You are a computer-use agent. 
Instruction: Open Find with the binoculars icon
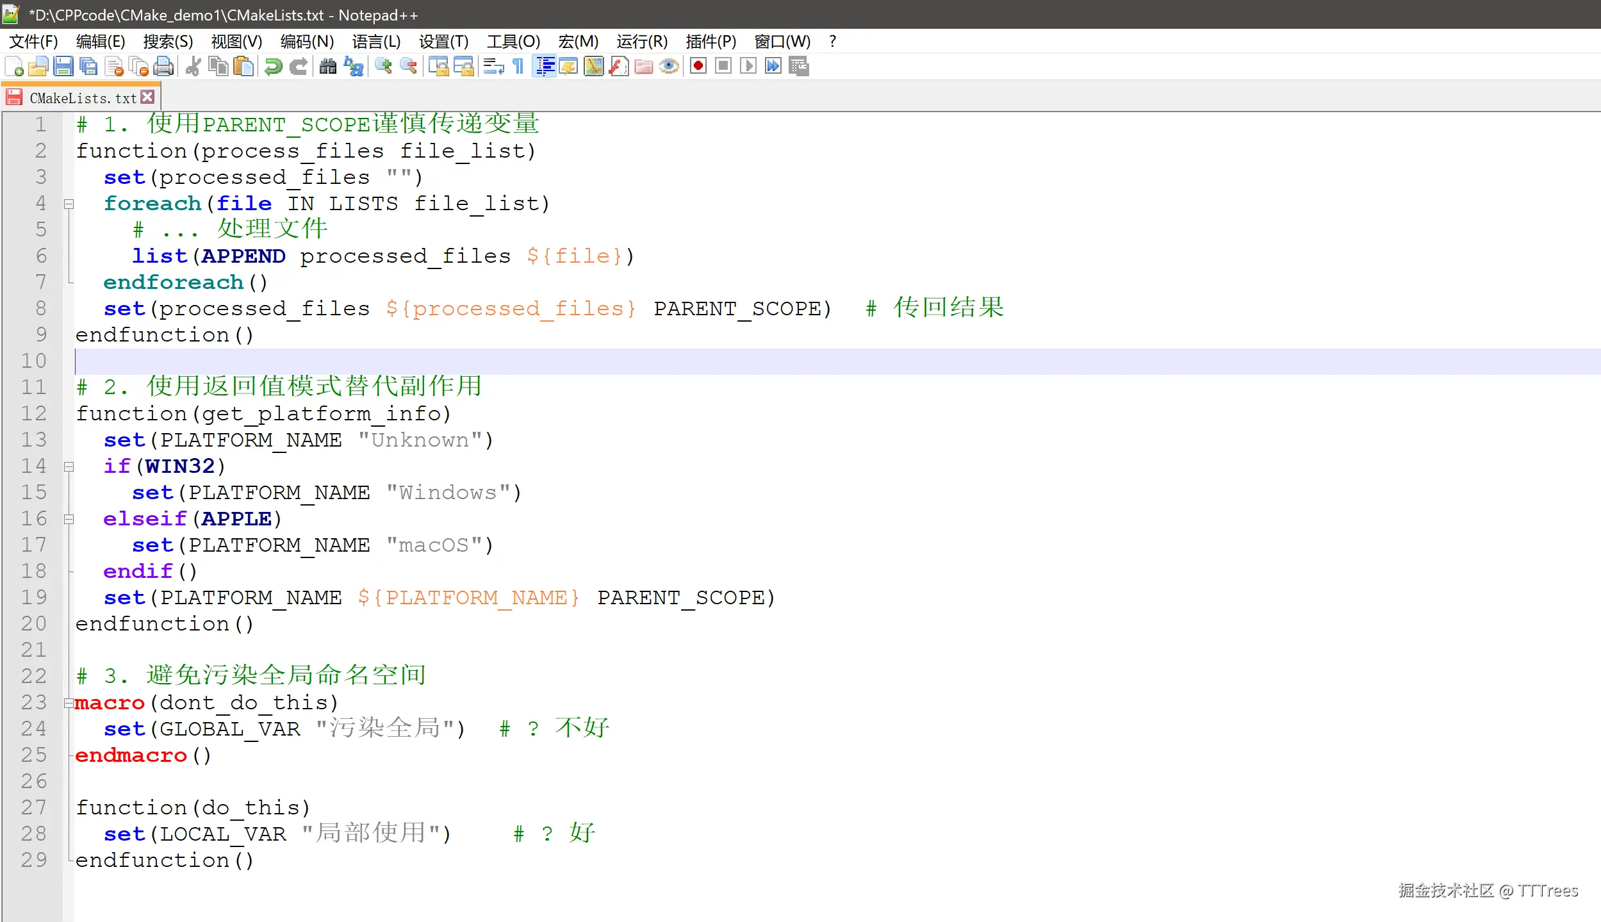pyautogui.click(x=328, y=67)
